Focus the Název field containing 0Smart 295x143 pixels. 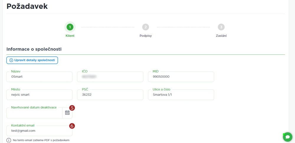39,77
